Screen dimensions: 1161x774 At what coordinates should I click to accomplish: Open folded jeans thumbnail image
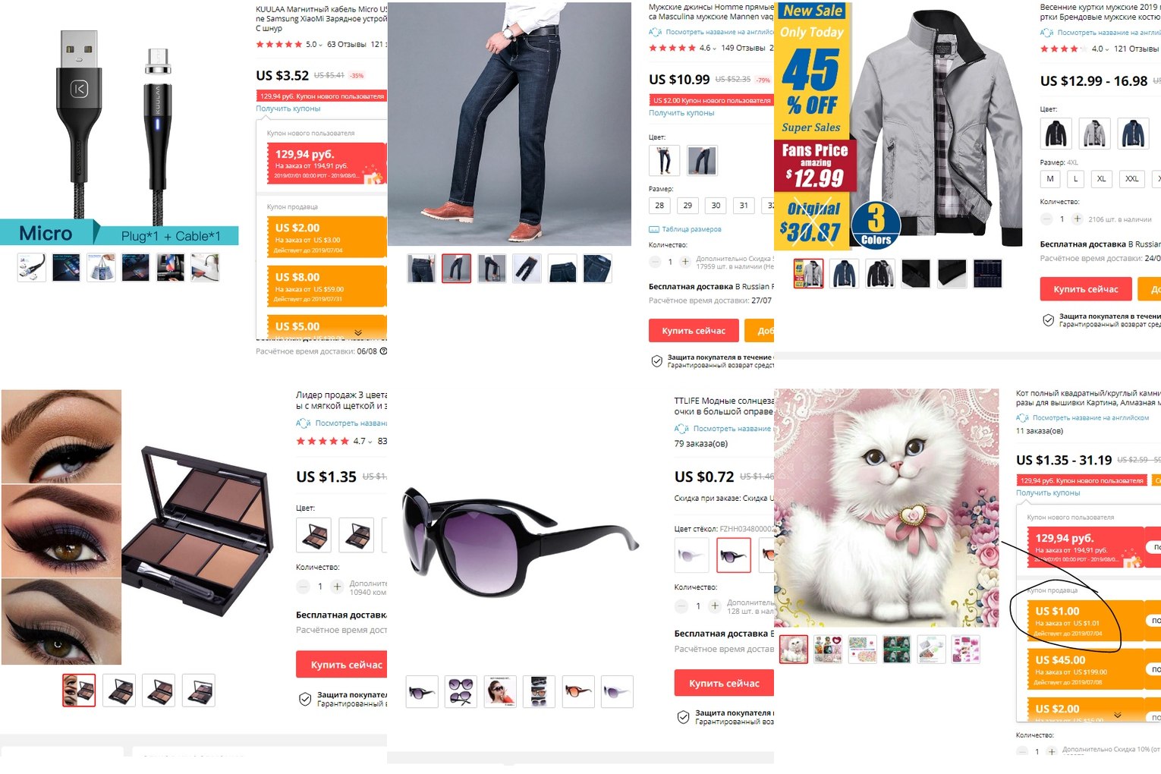[x=562, y=269]
